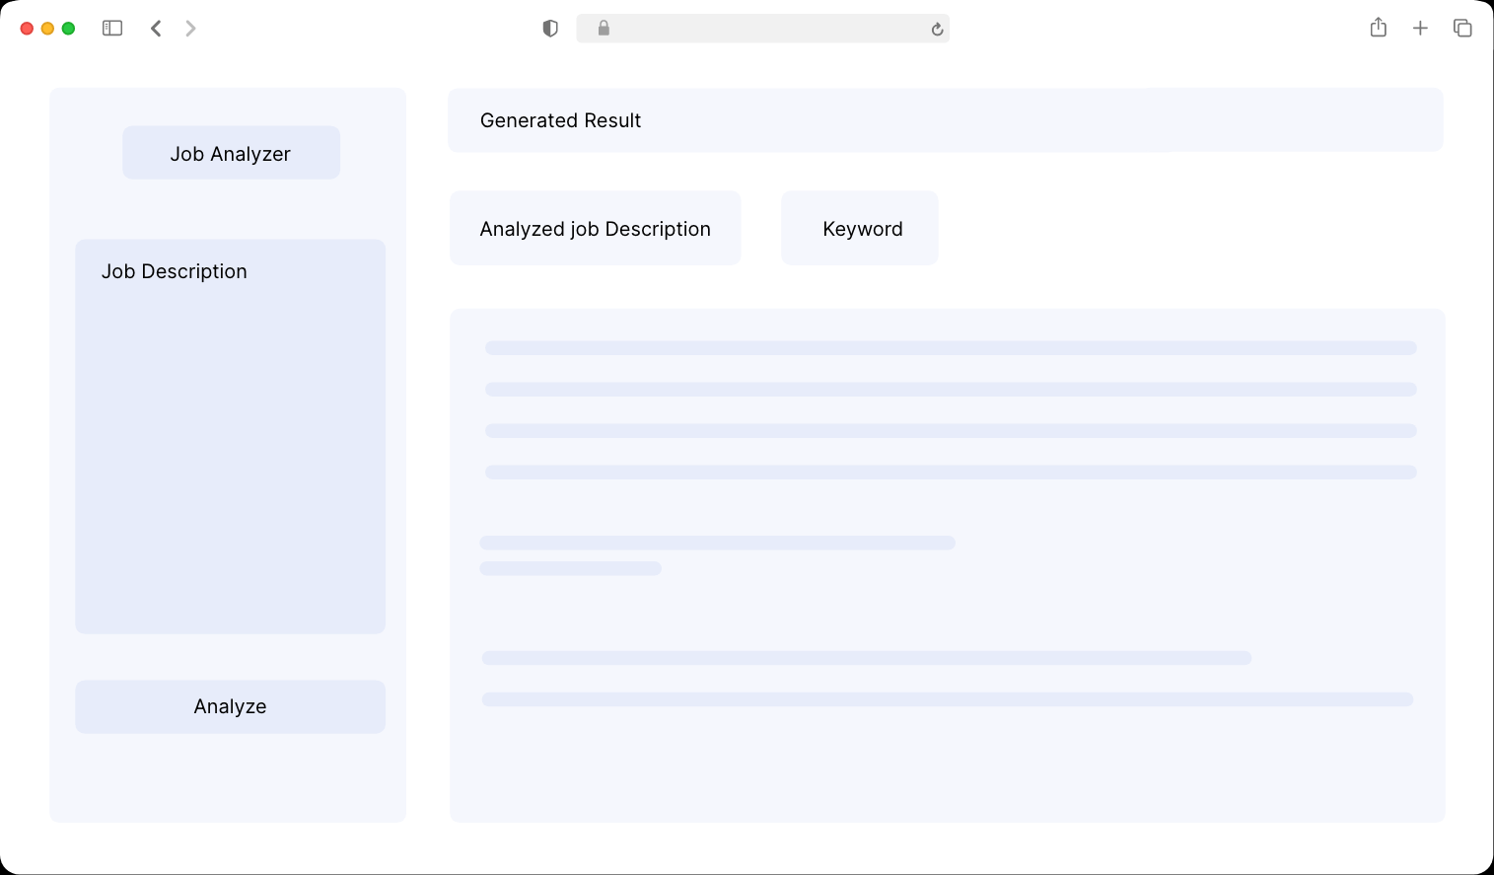This screenshot has height=875, width=1494.
Task: Close the window with red button
Action: [27, 29]
